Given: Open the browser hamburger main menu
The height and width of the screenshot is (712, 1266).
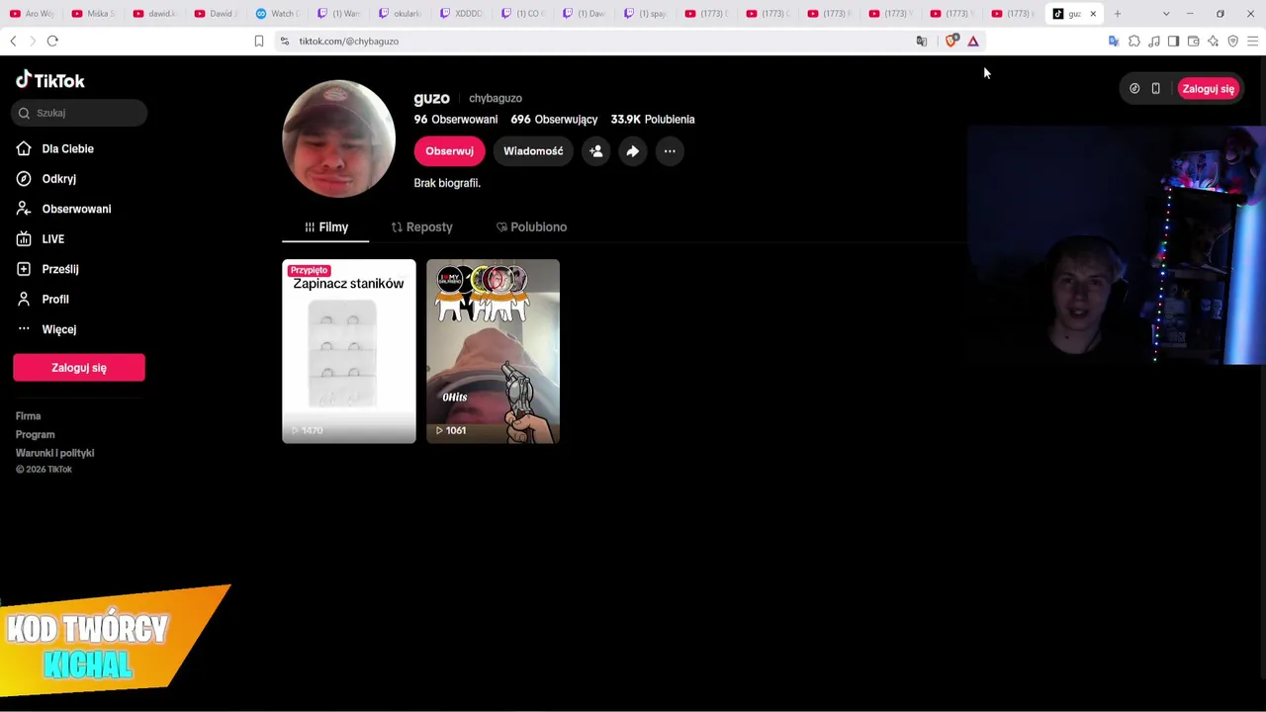Looking at the screenshot, I should coord(1253,41).
